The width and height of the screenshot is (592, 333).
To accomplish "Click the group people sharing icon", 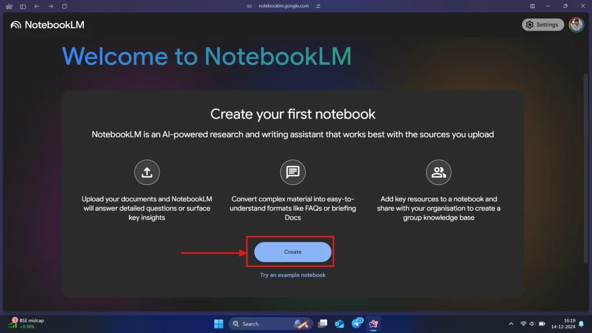I will pos(438,172).
